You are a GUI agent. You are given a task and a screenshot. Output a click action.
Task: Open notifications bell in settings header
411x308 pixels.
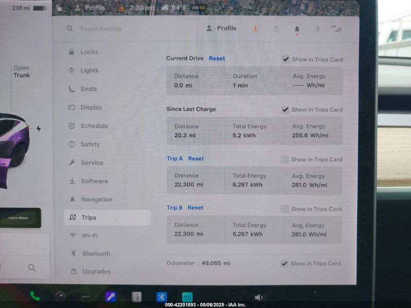pos(297,29)
